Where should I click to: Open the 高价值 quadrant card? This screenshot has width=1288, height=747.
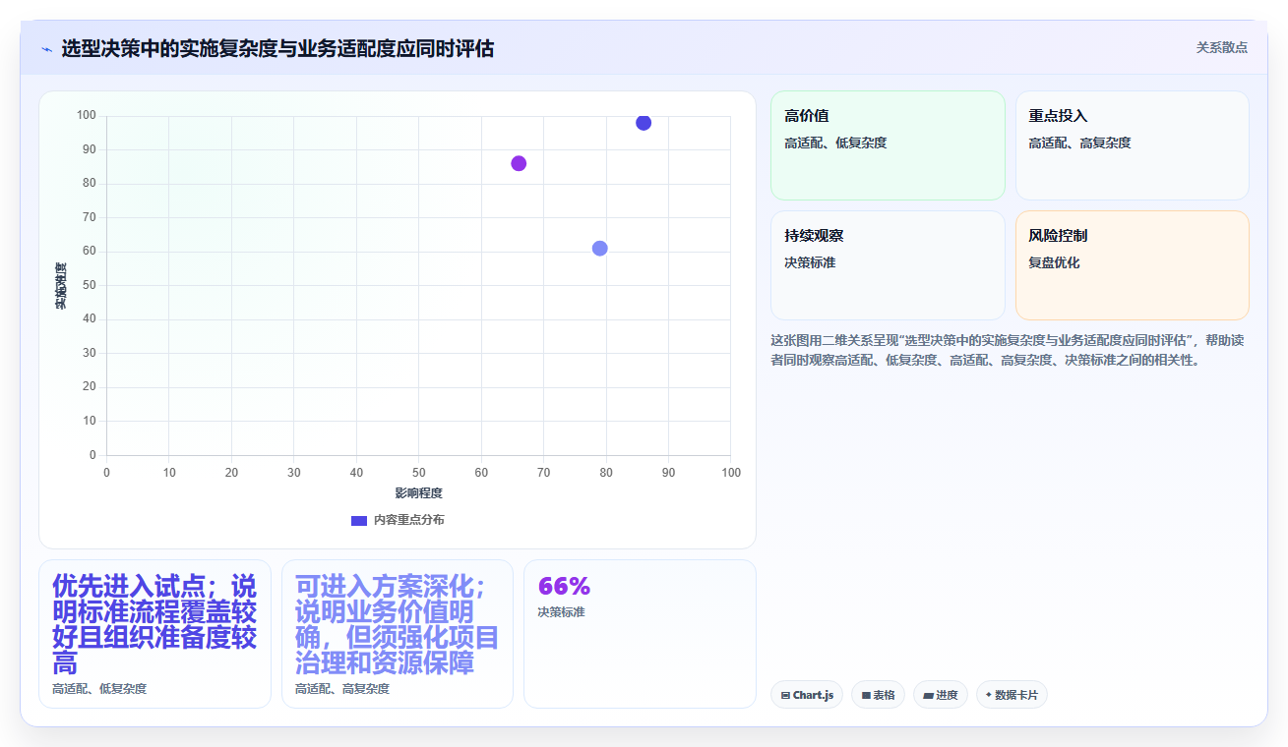[x=888, y=145]
